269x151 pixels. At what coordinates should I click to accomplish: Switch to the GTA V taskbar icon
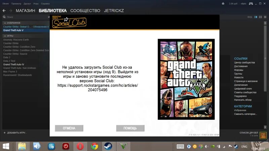tap(123, 146)
